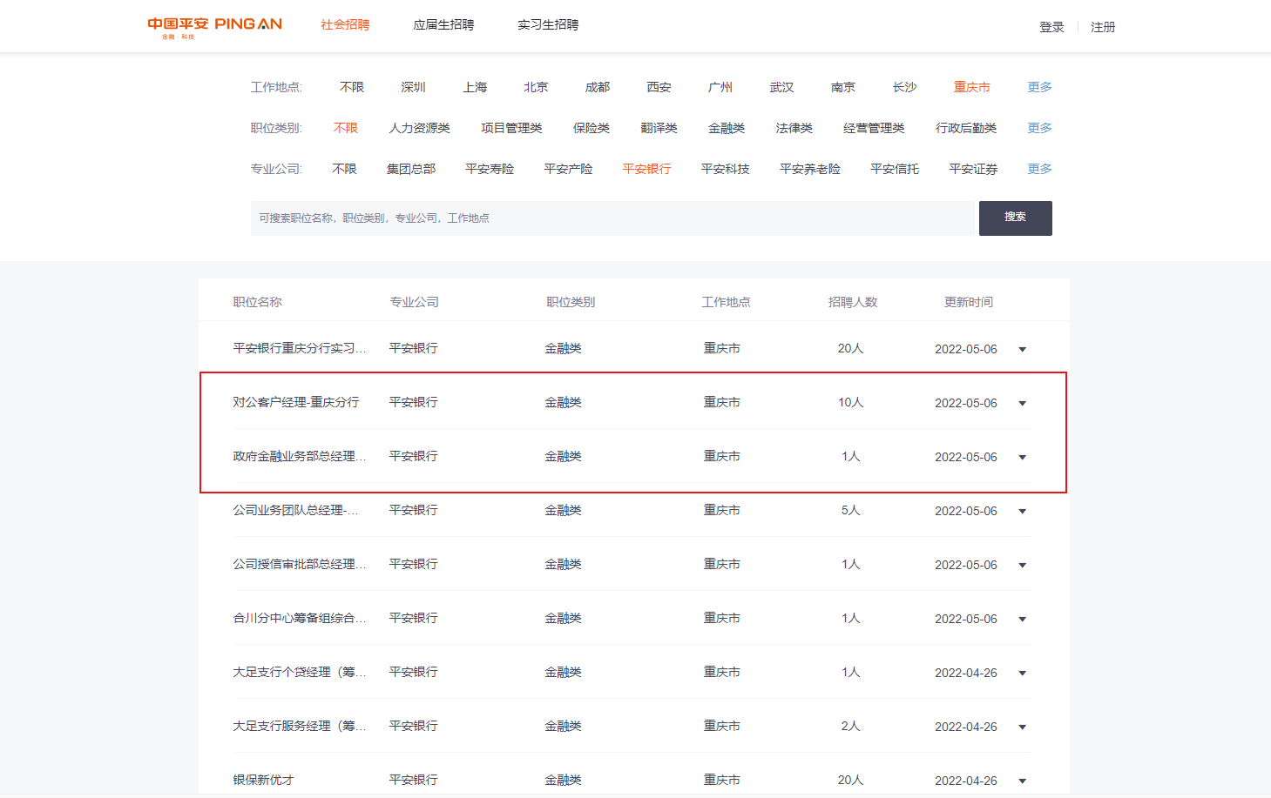Click the 搜索 button
Screen dimensions: 1271x798
tap(1016, 218)
